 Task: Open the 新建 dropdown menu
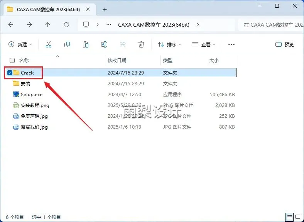20,45
